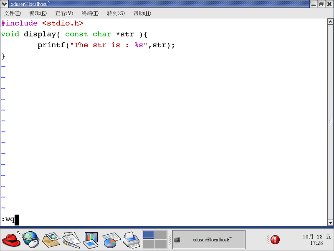Open the 编辑(E) menu
Viewport: 334px width, 251px height.
(38, 13)
